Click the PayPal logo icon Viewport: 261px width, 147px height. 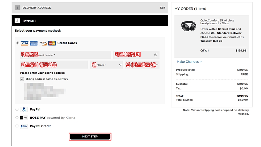pyautogui.click(x=24, y=110)
